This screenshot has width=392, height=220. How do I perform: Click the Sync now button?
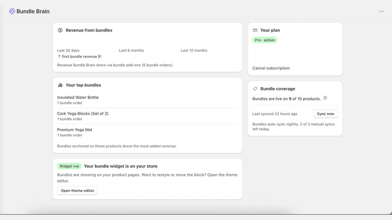point(326,114)
